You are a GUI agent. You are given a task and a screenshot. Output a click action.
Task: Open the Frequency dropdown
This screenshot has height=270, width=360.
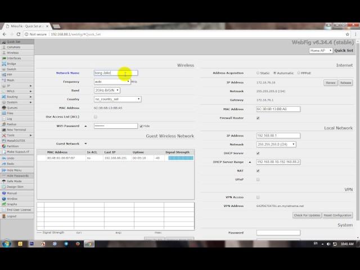tap(112, 82)
